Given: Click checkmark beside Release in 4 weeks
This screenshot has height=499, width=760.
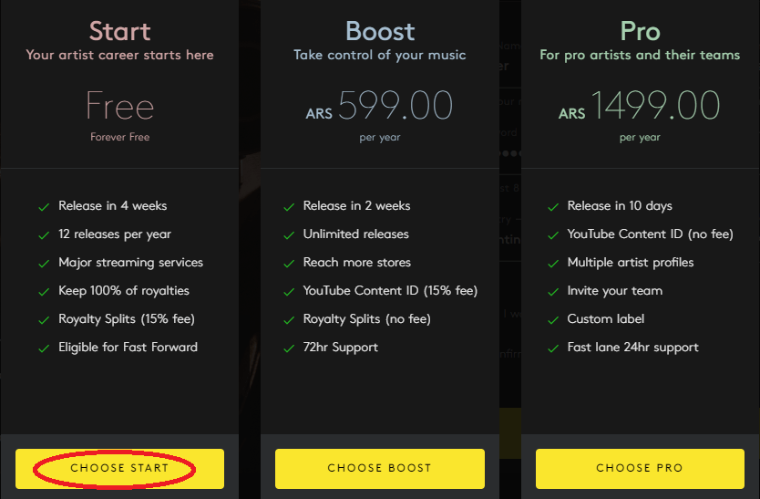Looking at the screenshot, I should click(x=44, y=207).
